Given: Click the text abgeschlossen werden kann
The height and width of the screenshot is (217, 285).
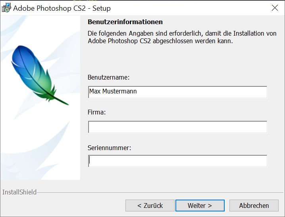Looking at the screenshot, I should click(x=193, y=41).
